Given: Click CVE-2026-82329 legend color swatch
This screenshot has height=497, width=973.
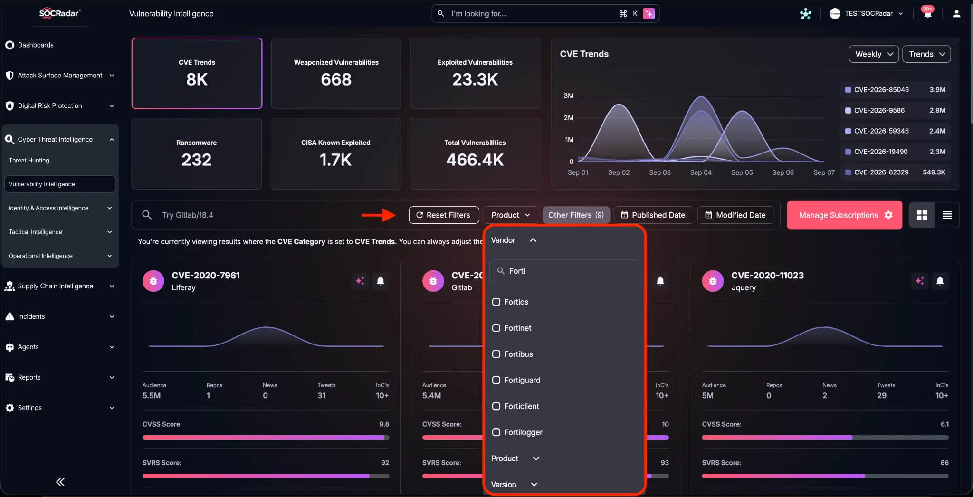Looking at the screenshot, I should [848, 172].
